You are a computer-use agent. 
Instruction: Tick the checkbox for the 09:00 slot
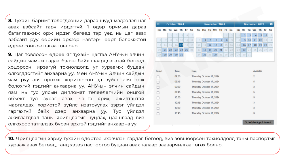(x=158, y=77)
